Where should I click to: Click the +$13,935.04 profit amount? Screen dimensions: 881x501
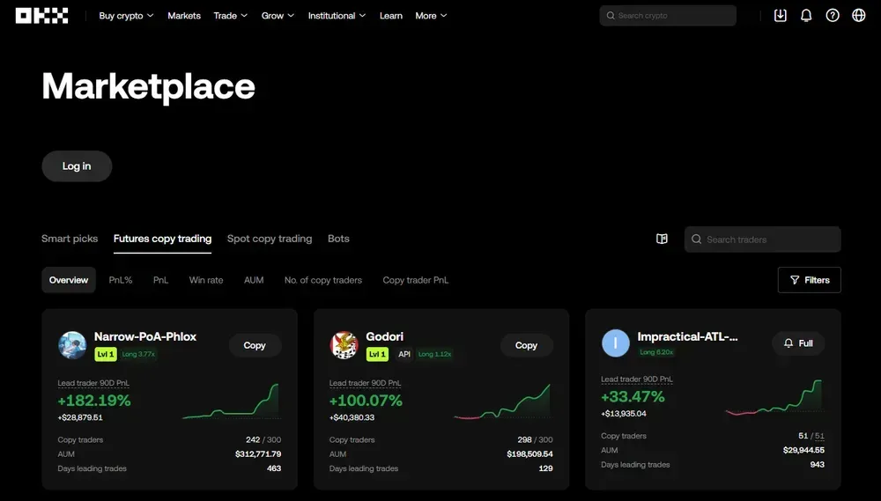click(624, 413)
